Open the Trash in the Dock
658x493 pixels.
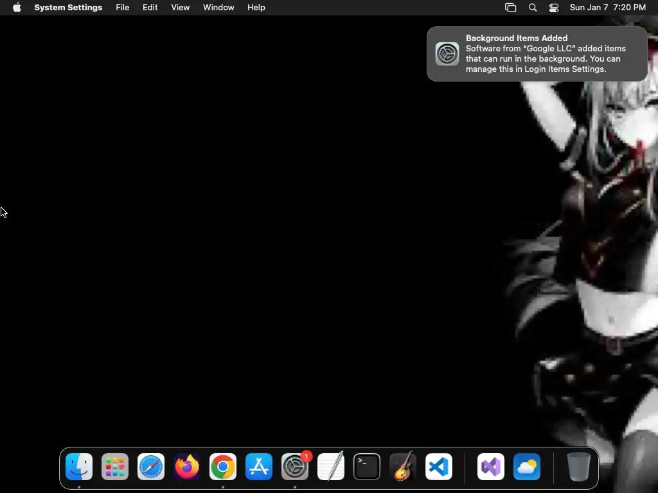pyautogui.click(x=579, y=467)
